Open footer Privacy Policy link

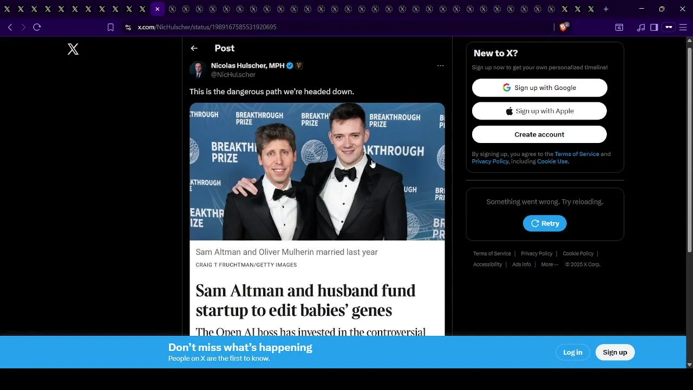pos(537,253)
